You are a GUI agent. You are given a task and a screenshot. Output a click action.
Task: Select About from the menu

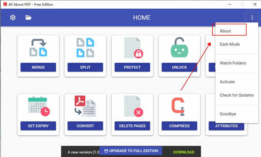click(237, 31)
